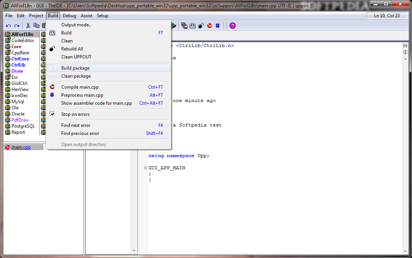This screenshot has height=258, width=412.
Task: Select the Draw package
Action: tap(22, 71)
